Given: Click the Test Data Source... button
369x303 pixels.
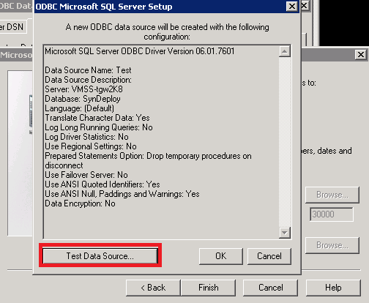Looking at the screenshot, I should tap(100, 256).
